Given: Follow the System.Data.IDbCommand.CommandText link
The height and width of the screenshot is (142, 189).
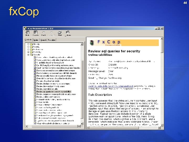Looking at the screenshot, I should pos(111,86).
